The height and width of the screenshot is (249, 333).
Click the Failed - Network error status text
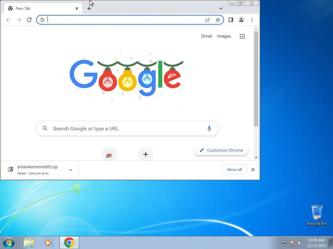point(33,173)
